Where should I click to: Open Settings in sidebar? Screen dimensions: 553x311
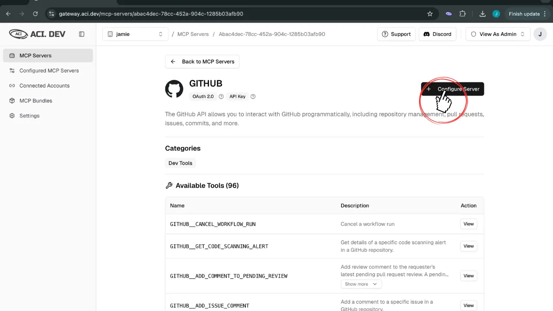pyautogui.click(x=48, y=116)
